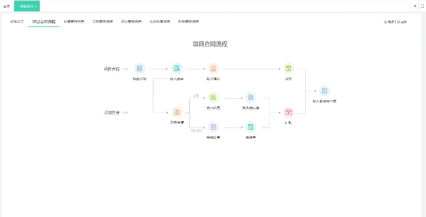426x217 pixels.
Task: Switch to the 采购管理流程 tab
Action: pos(102,22)
